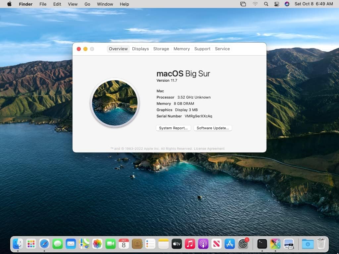The width and height of the screenshot is (339, 254).
Task: Open the Apple menu
Action: (9, 4)
